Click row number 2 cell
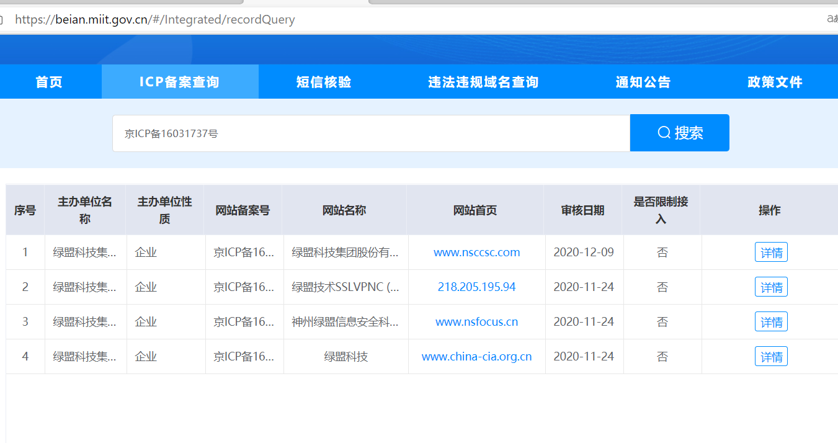 point(25,287)
